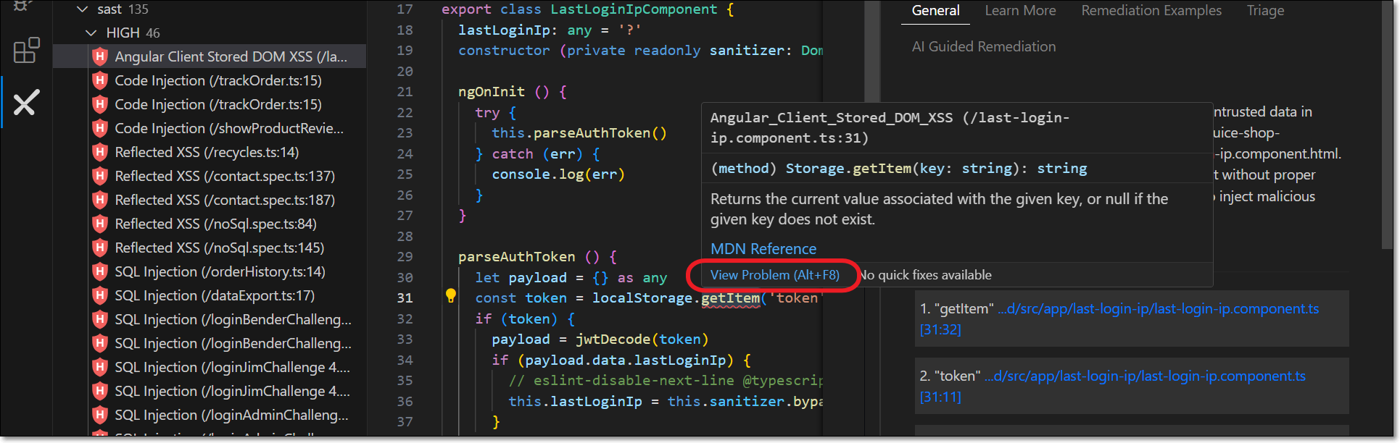Viewport: 1400px width, 443px height.
Task: Open Reflected XSS (/contact.spec.ts:187) result
Action: [x=225, y=200]
